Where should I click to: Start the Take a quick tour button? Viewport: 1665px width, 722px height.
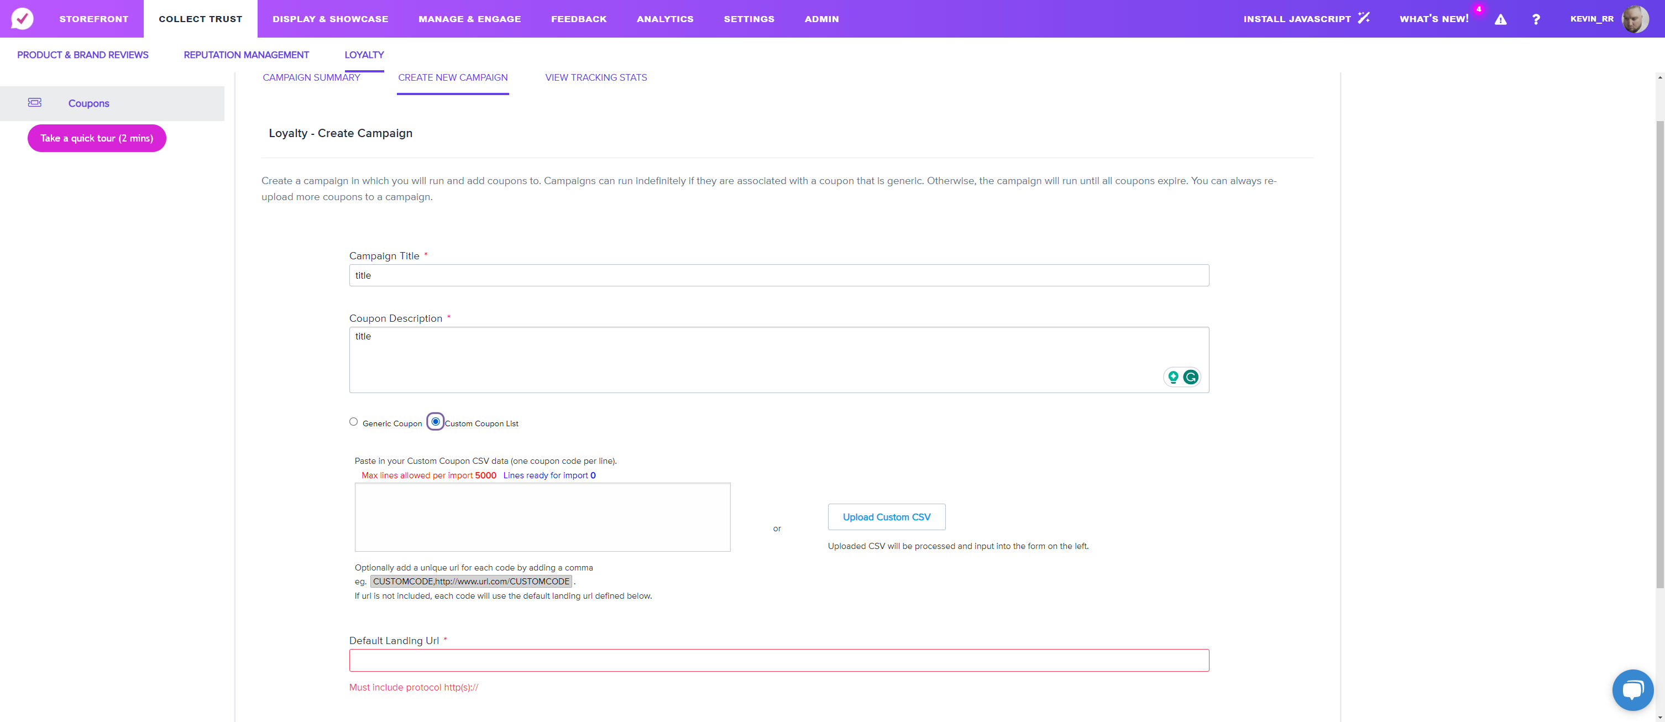[97, 138]
